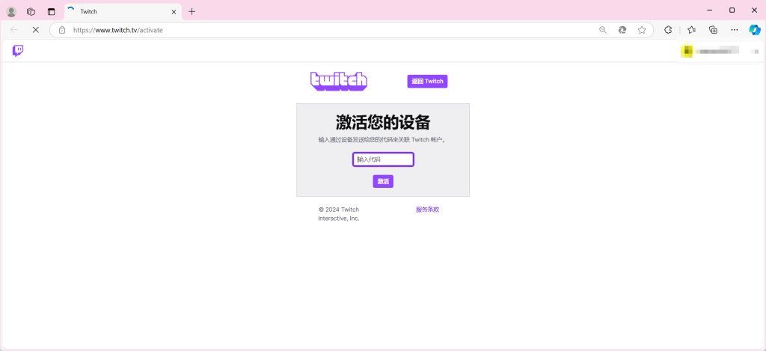The image size is (766, 351).
Task: Click the large Twitch wordmark logo
Action: tap(339, 81)
